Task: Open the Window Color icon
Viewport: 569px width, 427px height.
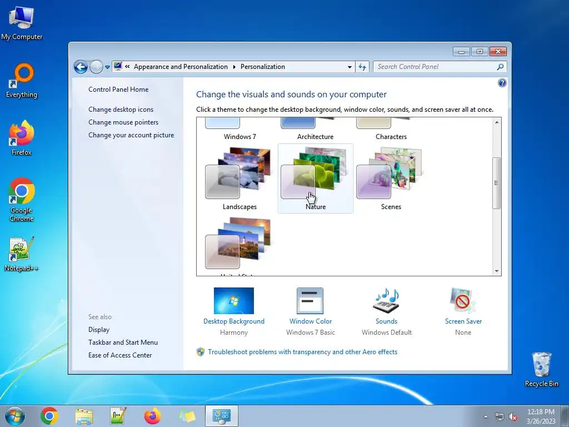Action: 310,301
